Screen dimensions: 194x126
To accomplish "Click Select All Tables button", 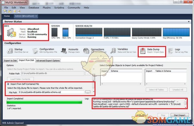I will 156,90.
